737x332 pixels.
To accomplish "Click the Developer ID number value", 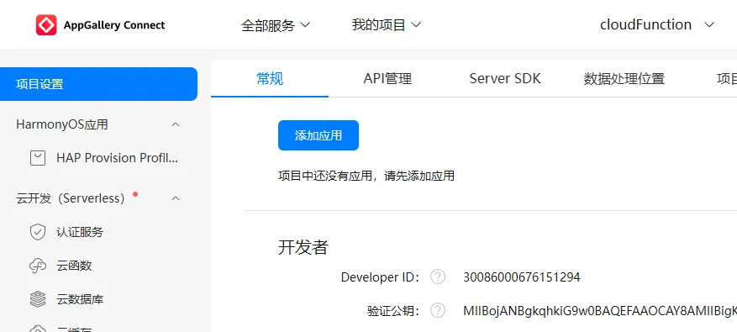I will point(522,277).
